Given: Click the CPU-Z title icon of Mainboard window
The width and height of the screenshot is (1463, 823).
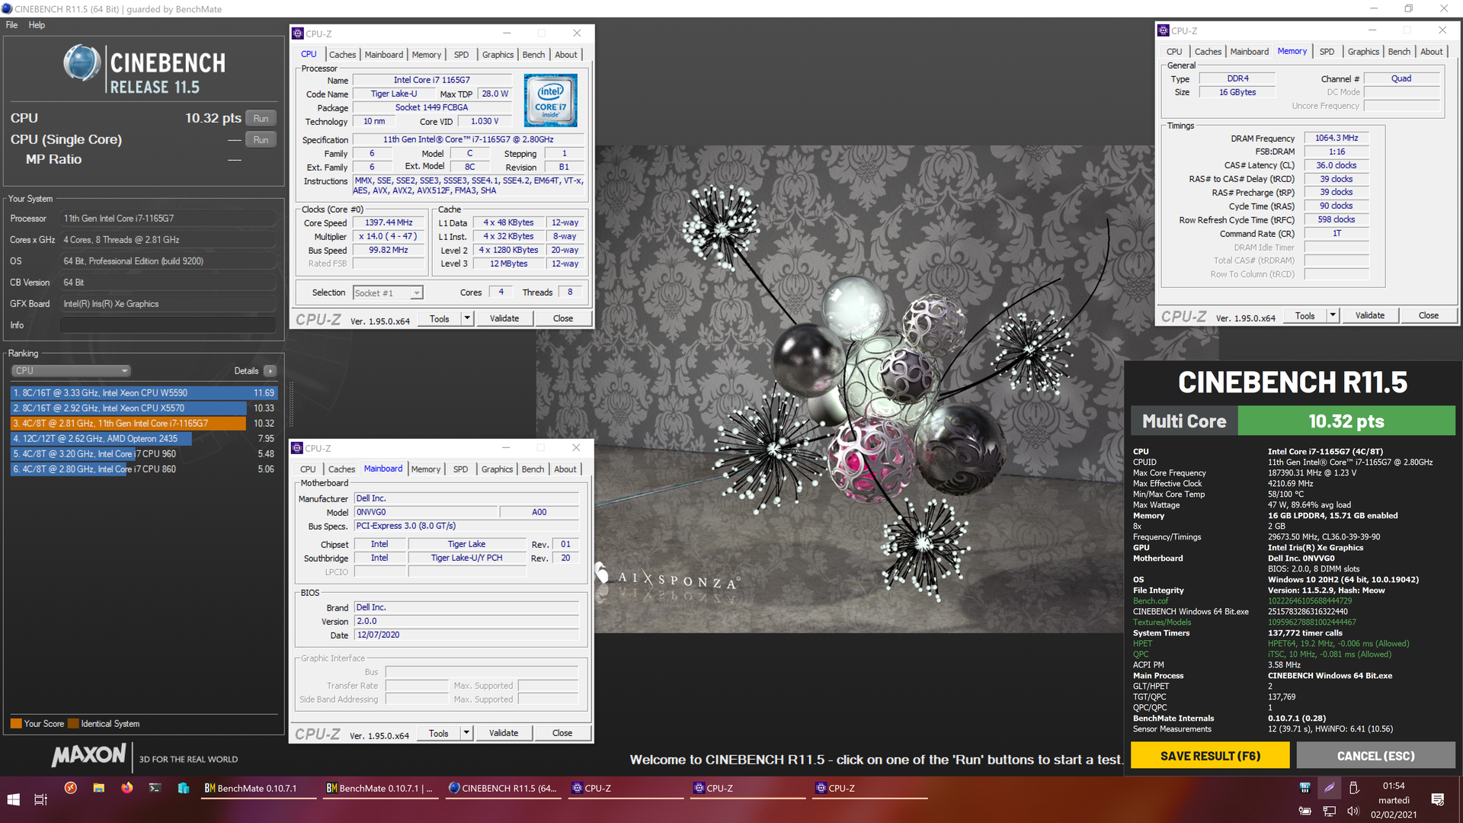Looking at the screenshot, I should 298,448.
